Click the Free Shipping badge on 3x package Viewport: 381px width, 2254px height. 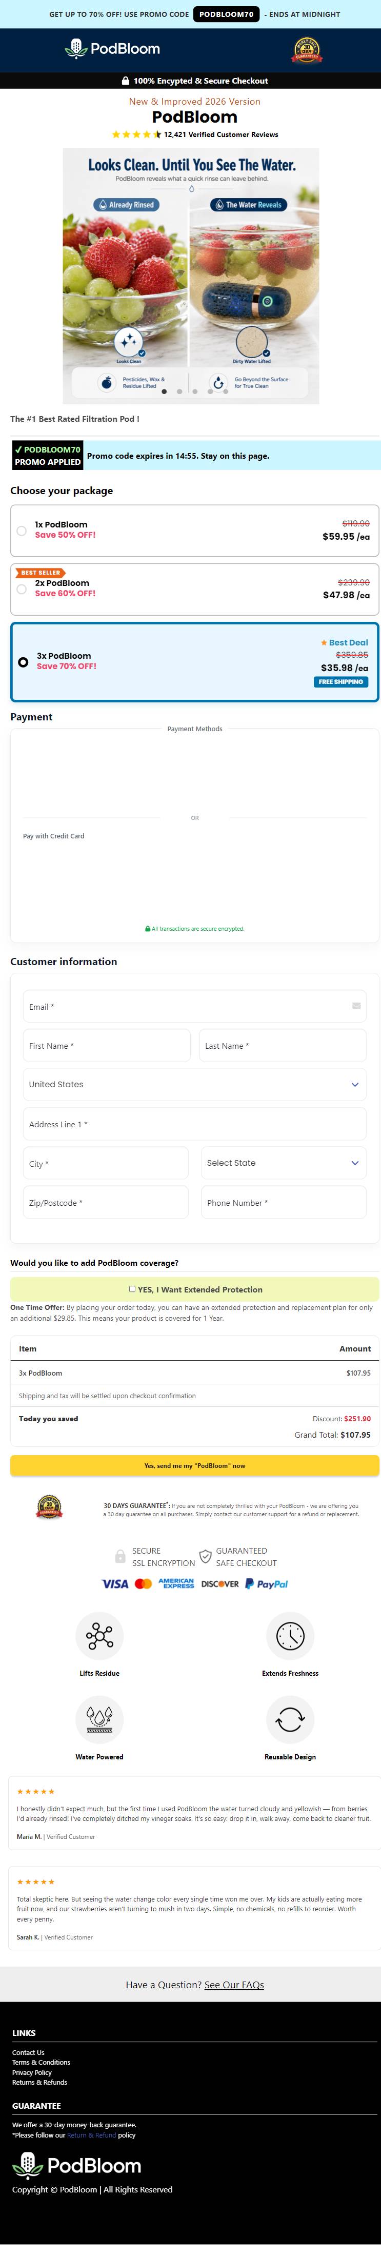coord(341,681)
